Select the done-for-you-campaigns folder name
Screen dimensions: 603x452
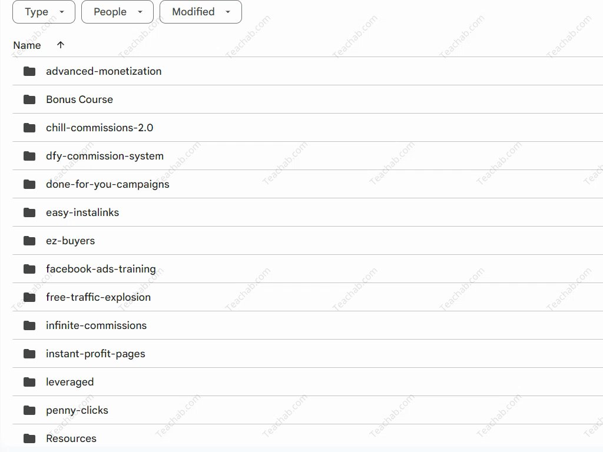coord(108,184)
